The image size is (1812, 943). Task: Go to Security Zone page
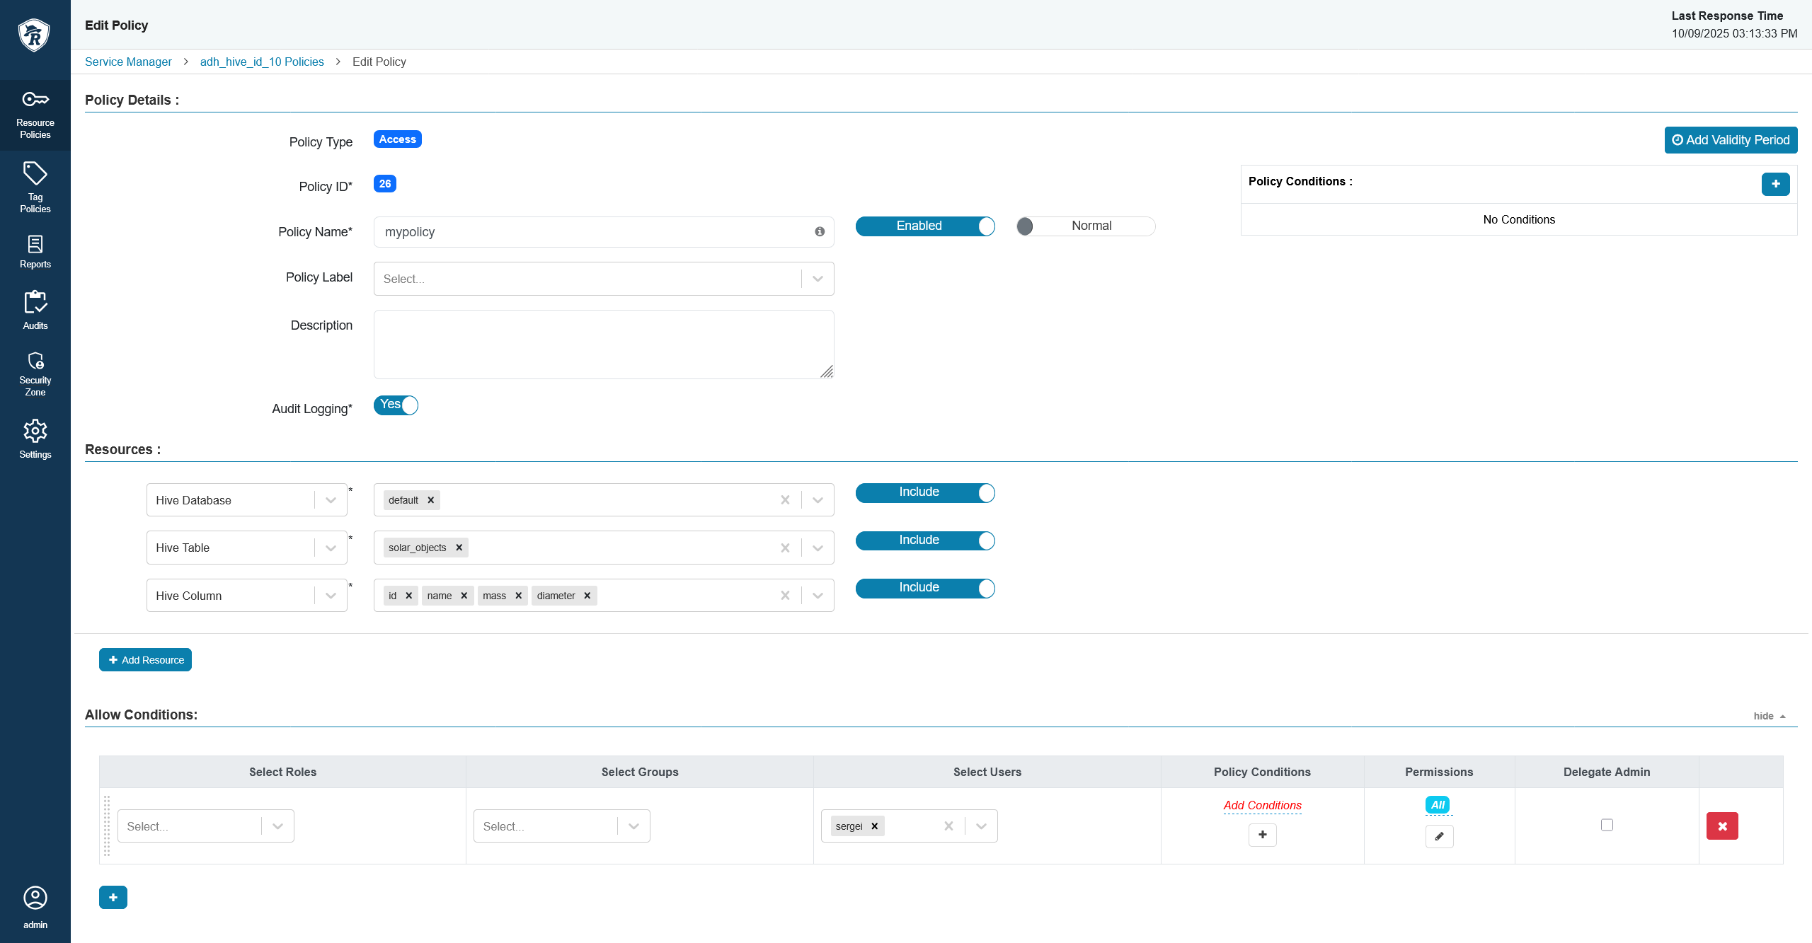35,374
